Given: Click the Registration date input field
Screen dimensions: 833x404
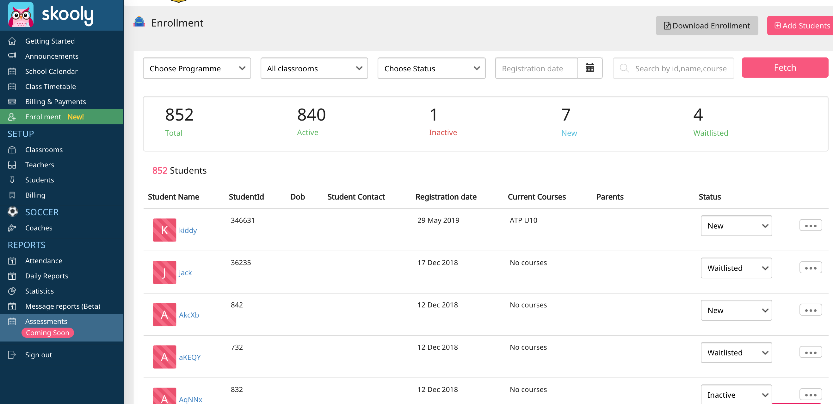Looking at the screenshot, I should (x=536, y=68).
